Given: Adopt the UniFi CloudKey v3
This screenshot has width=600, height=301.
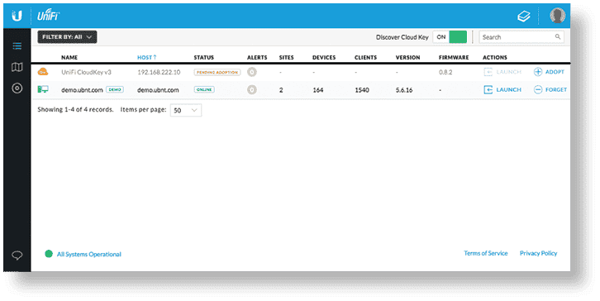Looking at the screenshot, I should point(549,72).
